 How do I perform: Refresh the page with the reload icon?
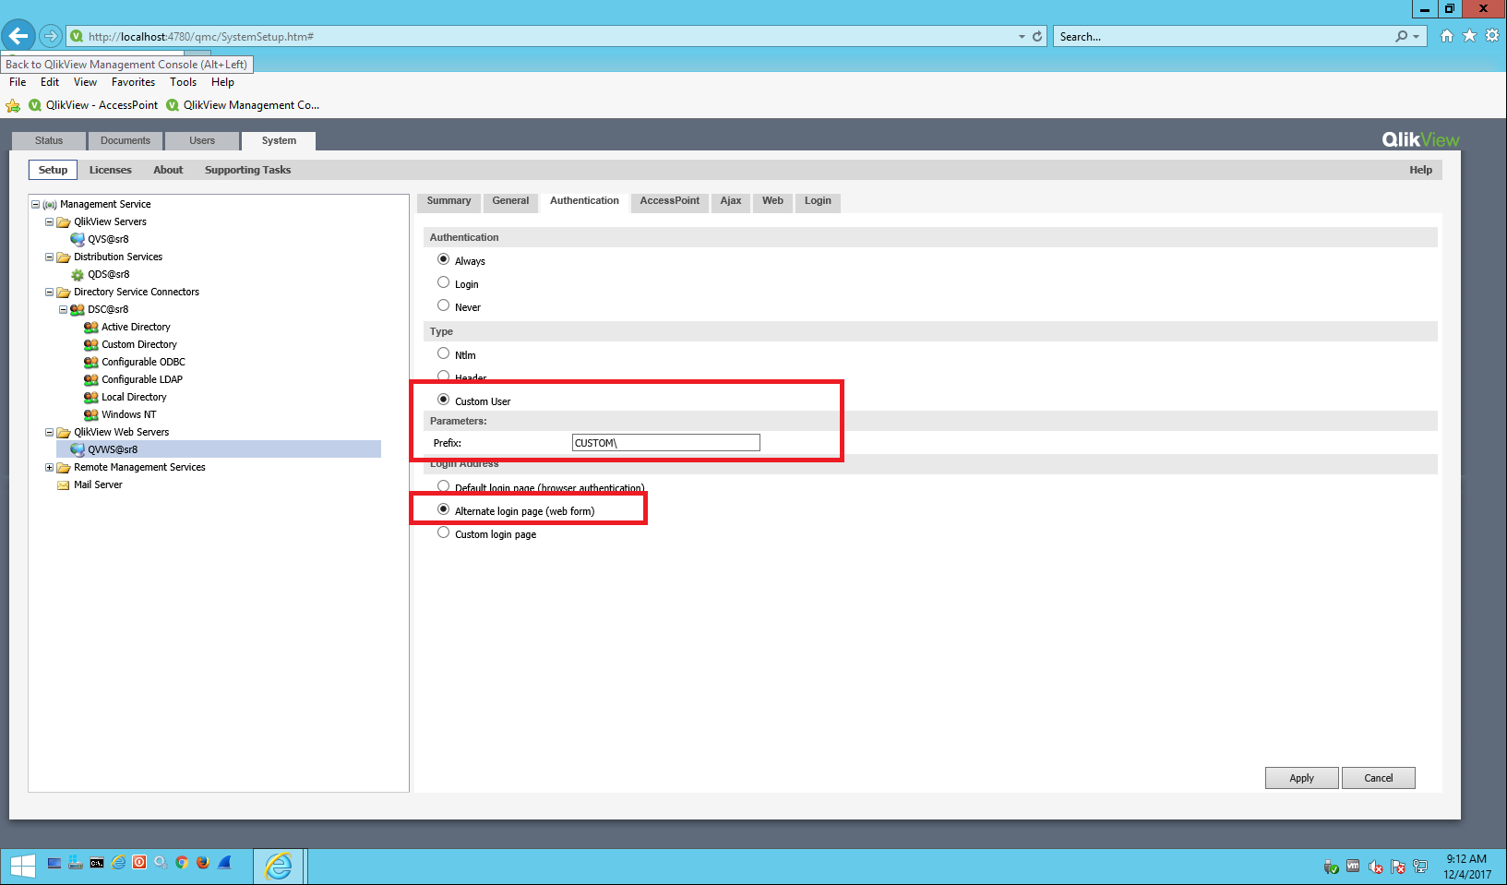click(1037, 37)
